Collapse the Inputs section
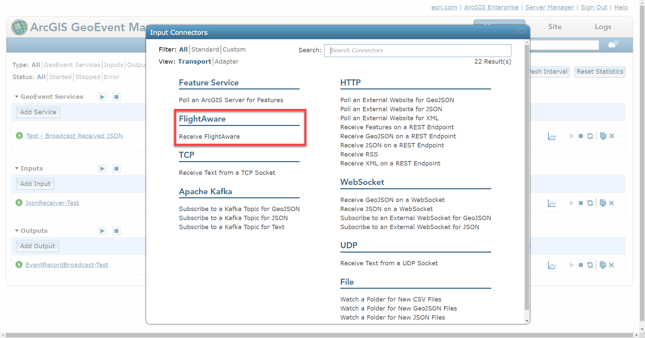This screenshot has width=645, height=338. coord(17,168)
